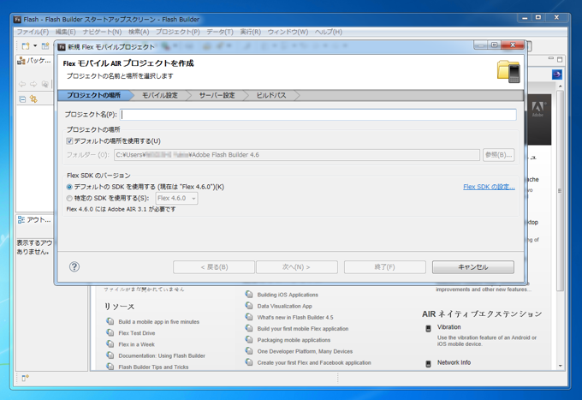This screenshot has height=400, width=582.
Task: Click icon beside One Developer Platform, Many Devices
Action: [x=249, y=351]
